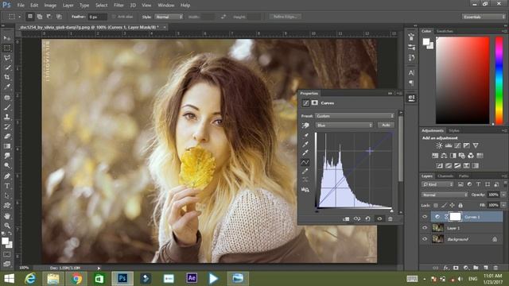Hide the Curves 1 layer
The image size is (509, 286).
click(x=425, y=217)
